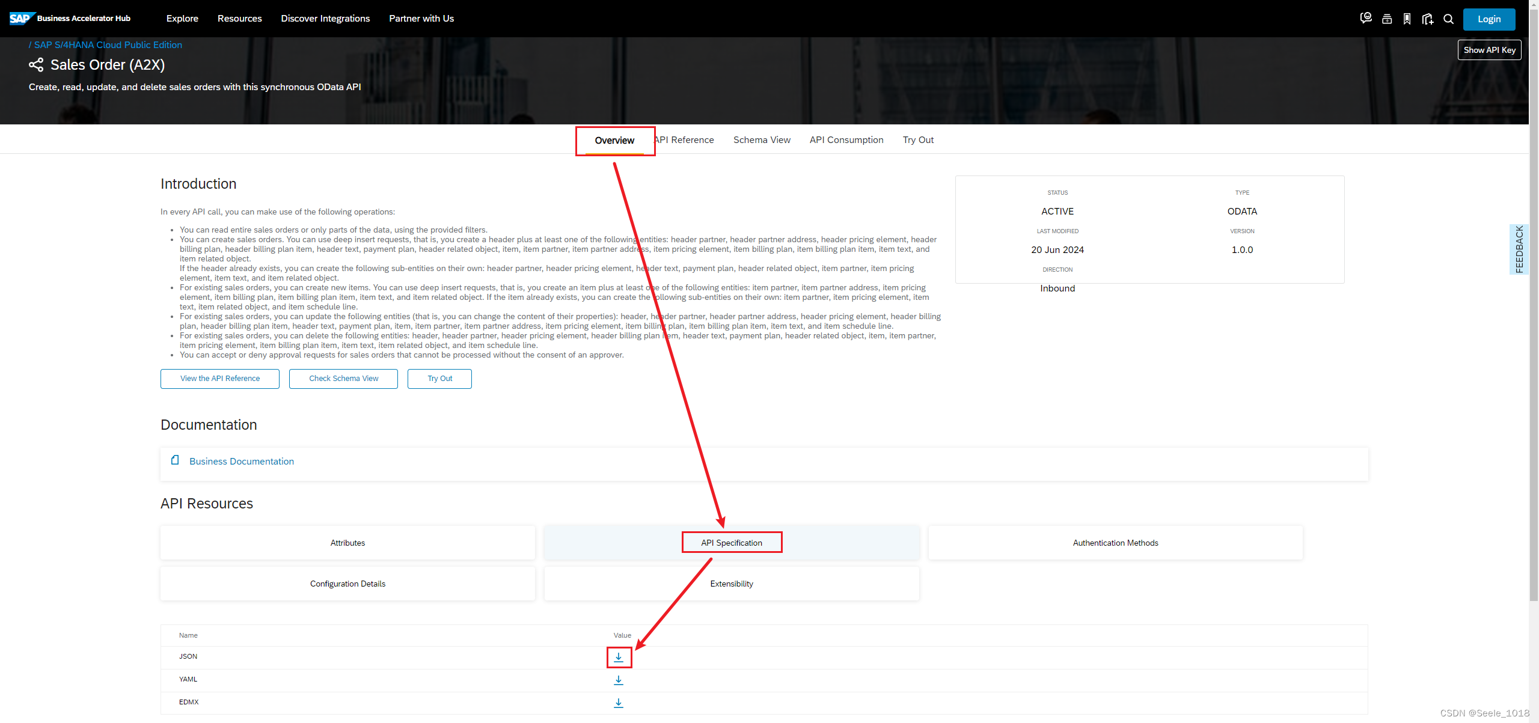Click the API Resources heading
This screenshot has height=723, width=1539.
click(x=207, y=504)
